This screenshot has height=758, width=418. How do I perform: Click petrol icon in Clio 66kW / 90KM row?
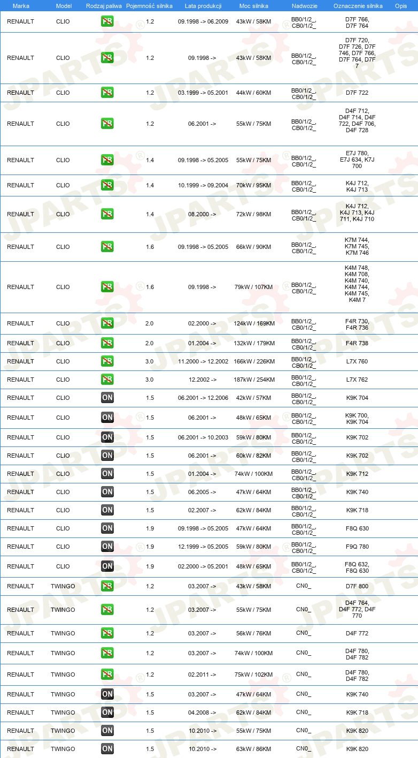107,247
